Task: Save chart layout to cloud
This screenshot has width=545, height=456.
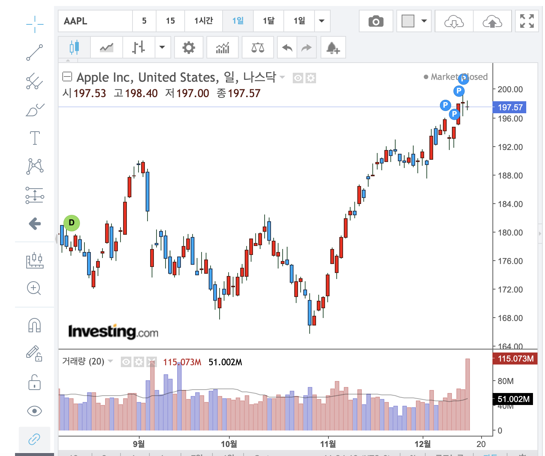Action: (492, 21)
